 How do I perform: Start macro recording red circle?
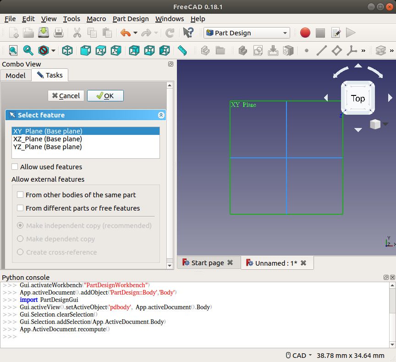coord(305,33)
